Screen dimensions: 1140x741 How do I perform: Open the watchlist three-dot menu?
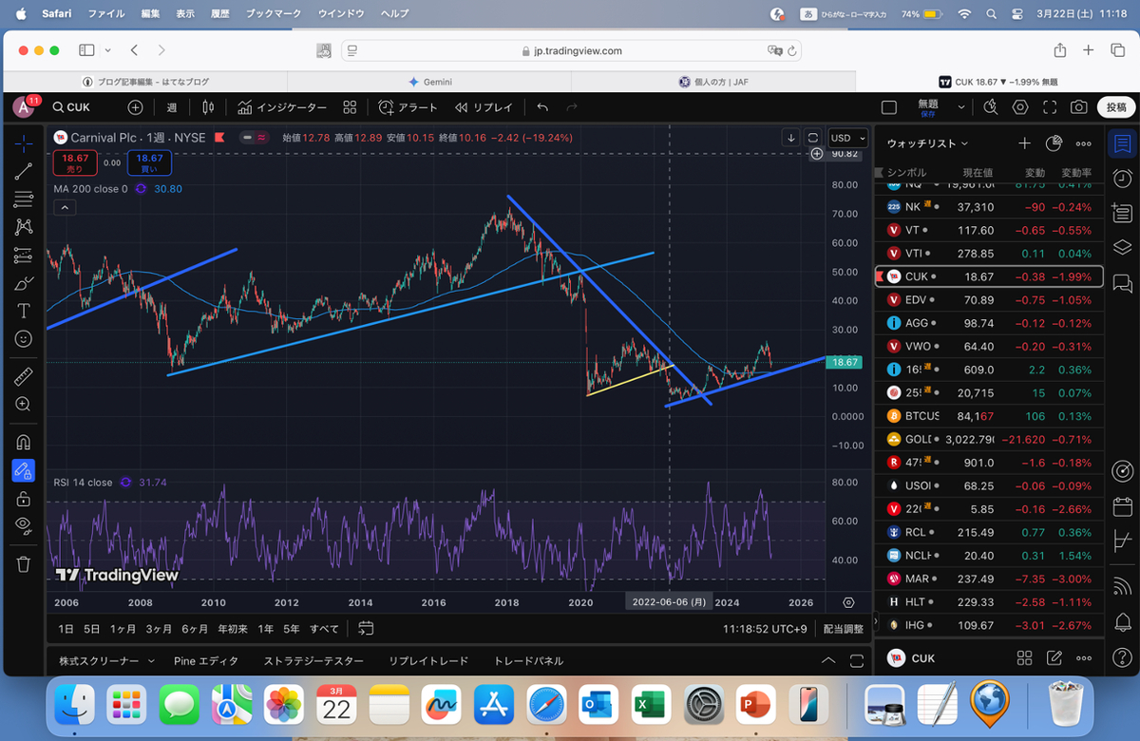pos(1083,143)
